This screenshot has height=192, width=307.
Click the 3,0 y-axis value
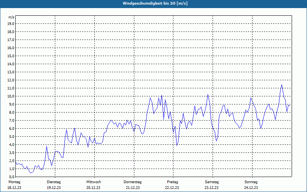pyautogui.click(x=12, y=152)
